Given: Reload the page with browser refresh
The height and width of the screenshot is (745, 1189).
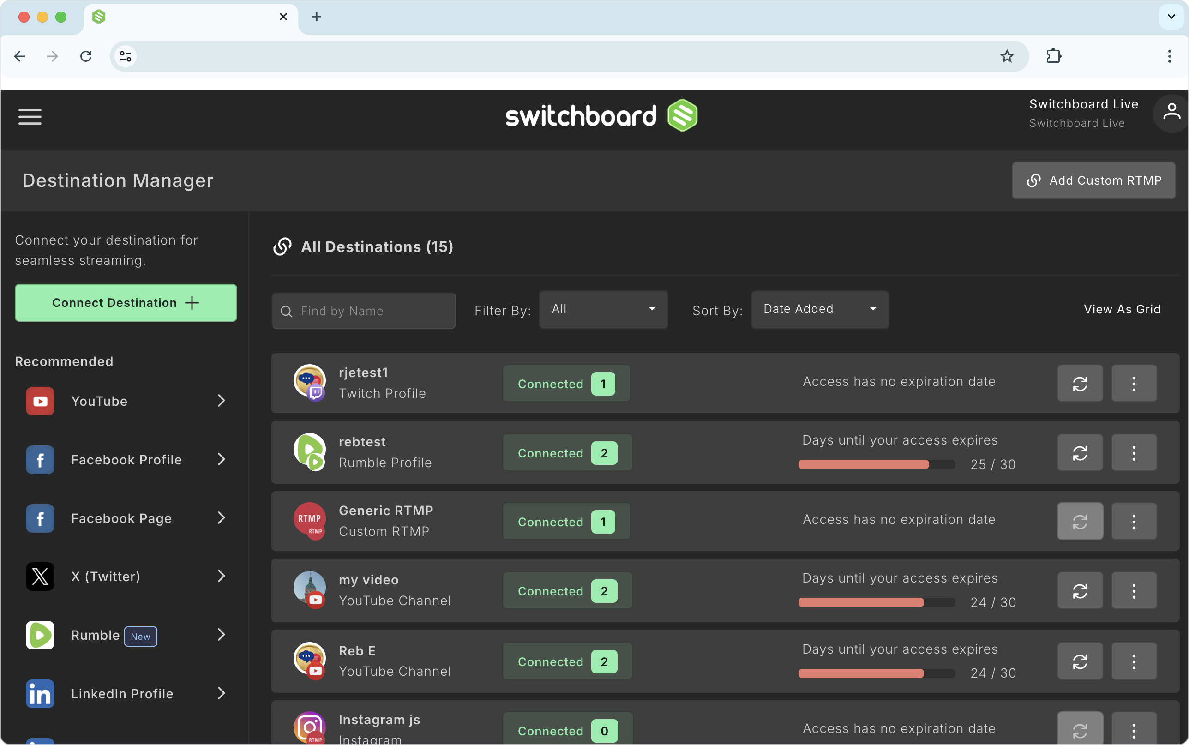Looking at the screenshot, I should tap(86, 56).
